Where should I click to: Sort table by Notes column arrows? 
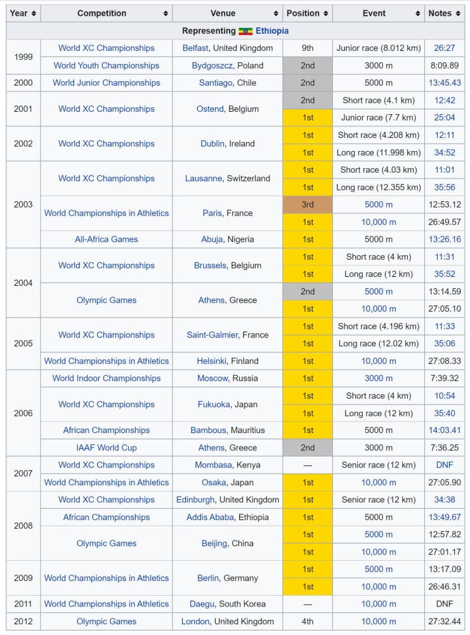coord(458,13)
